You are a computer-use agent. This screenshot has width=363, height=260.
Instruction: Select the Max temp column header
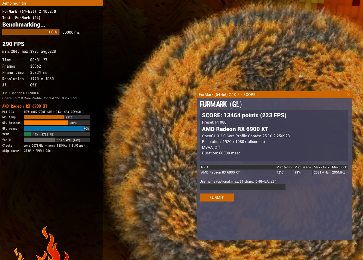click(284, 167)
